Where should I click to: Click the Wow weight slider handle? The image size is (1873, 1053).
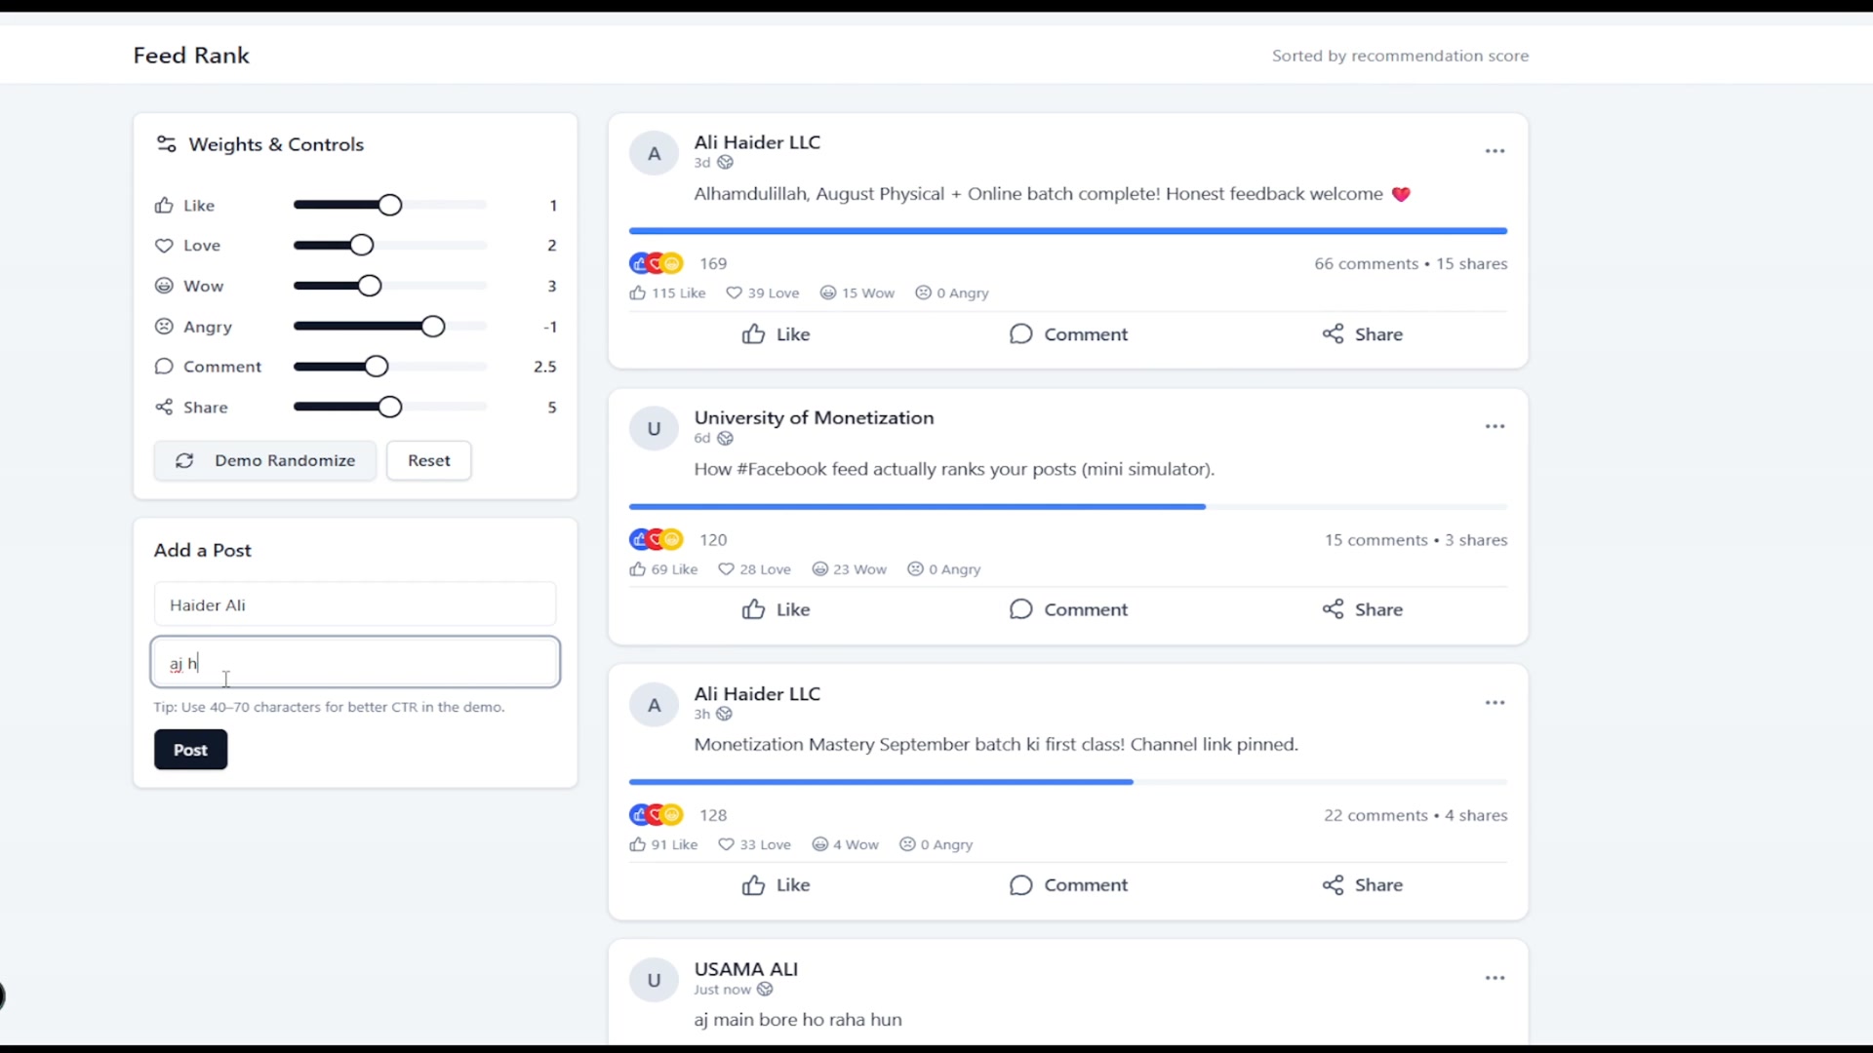(370, 286)
